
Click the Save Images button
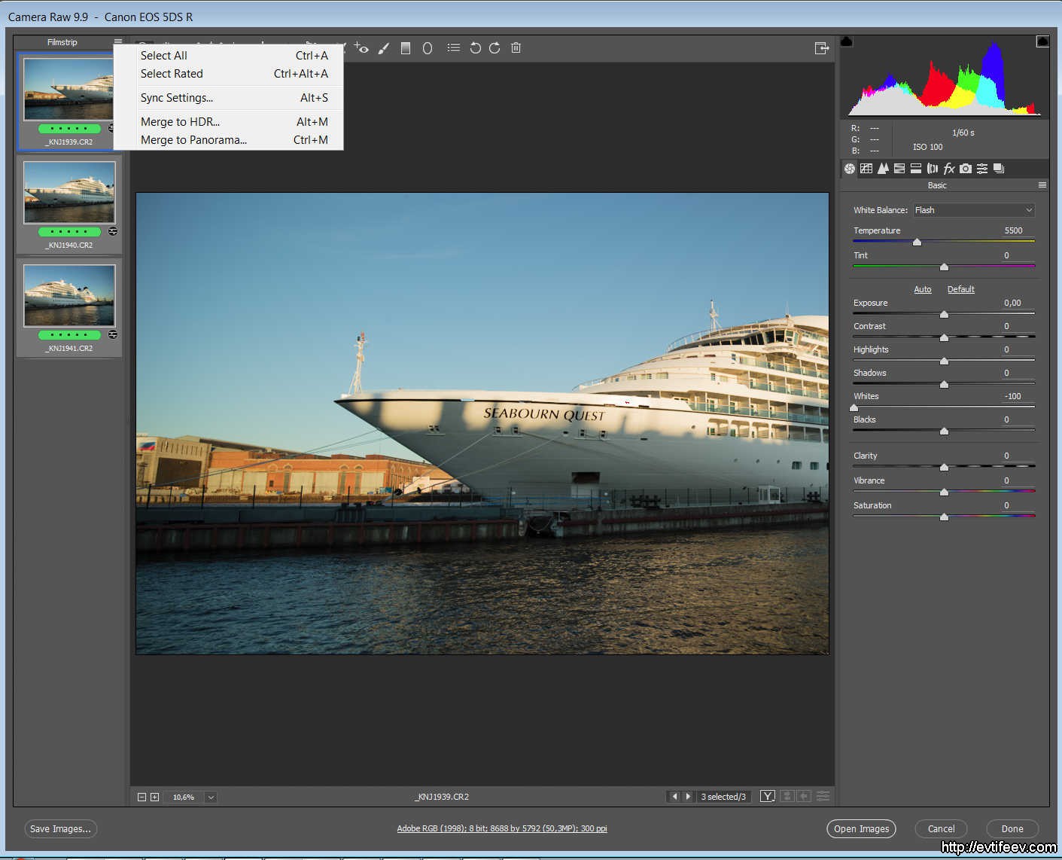[x=61, y=828]
